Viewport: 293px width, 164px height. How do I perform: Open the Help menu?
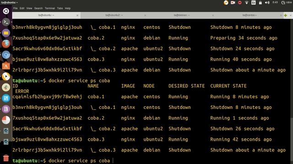click(68, 8)
